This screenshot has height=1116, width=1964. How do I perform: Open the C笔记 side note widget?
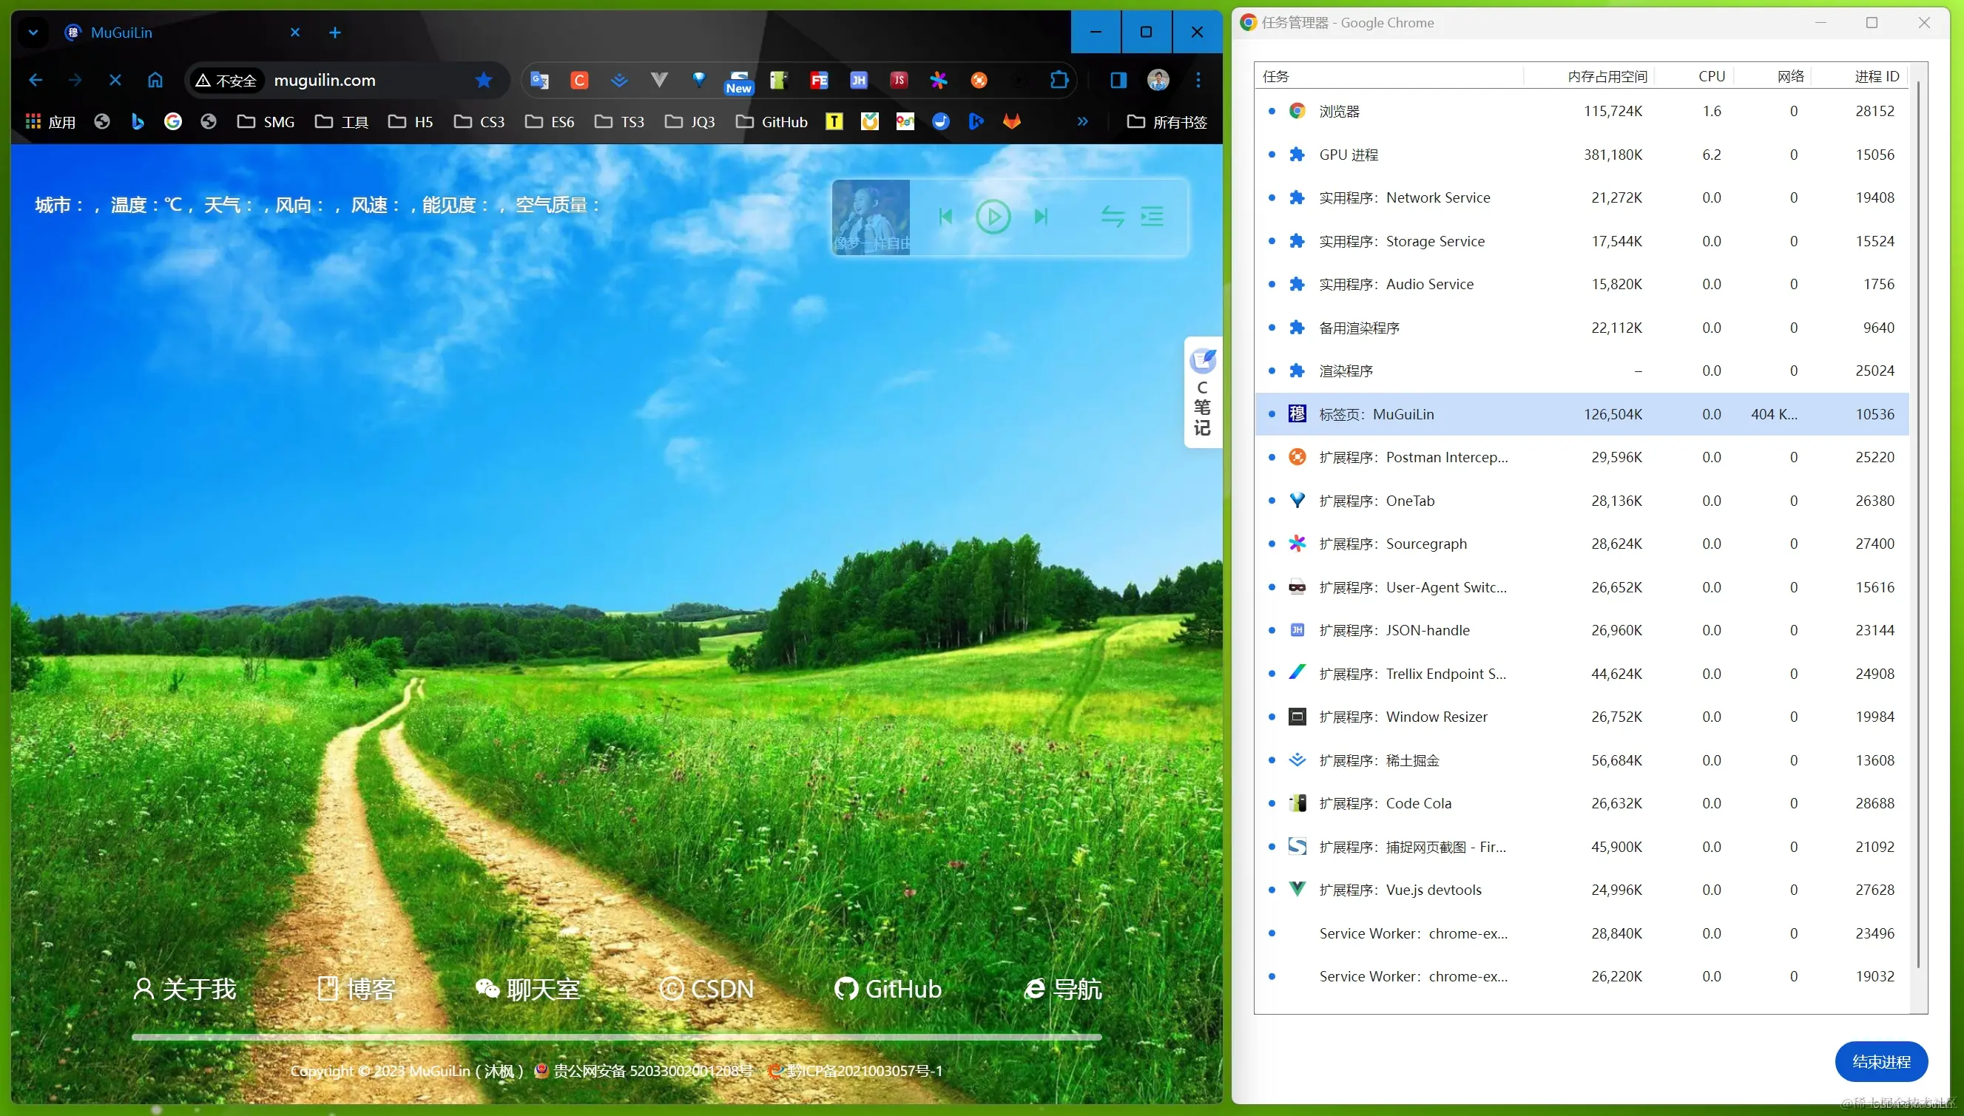tap(1202, 393)
